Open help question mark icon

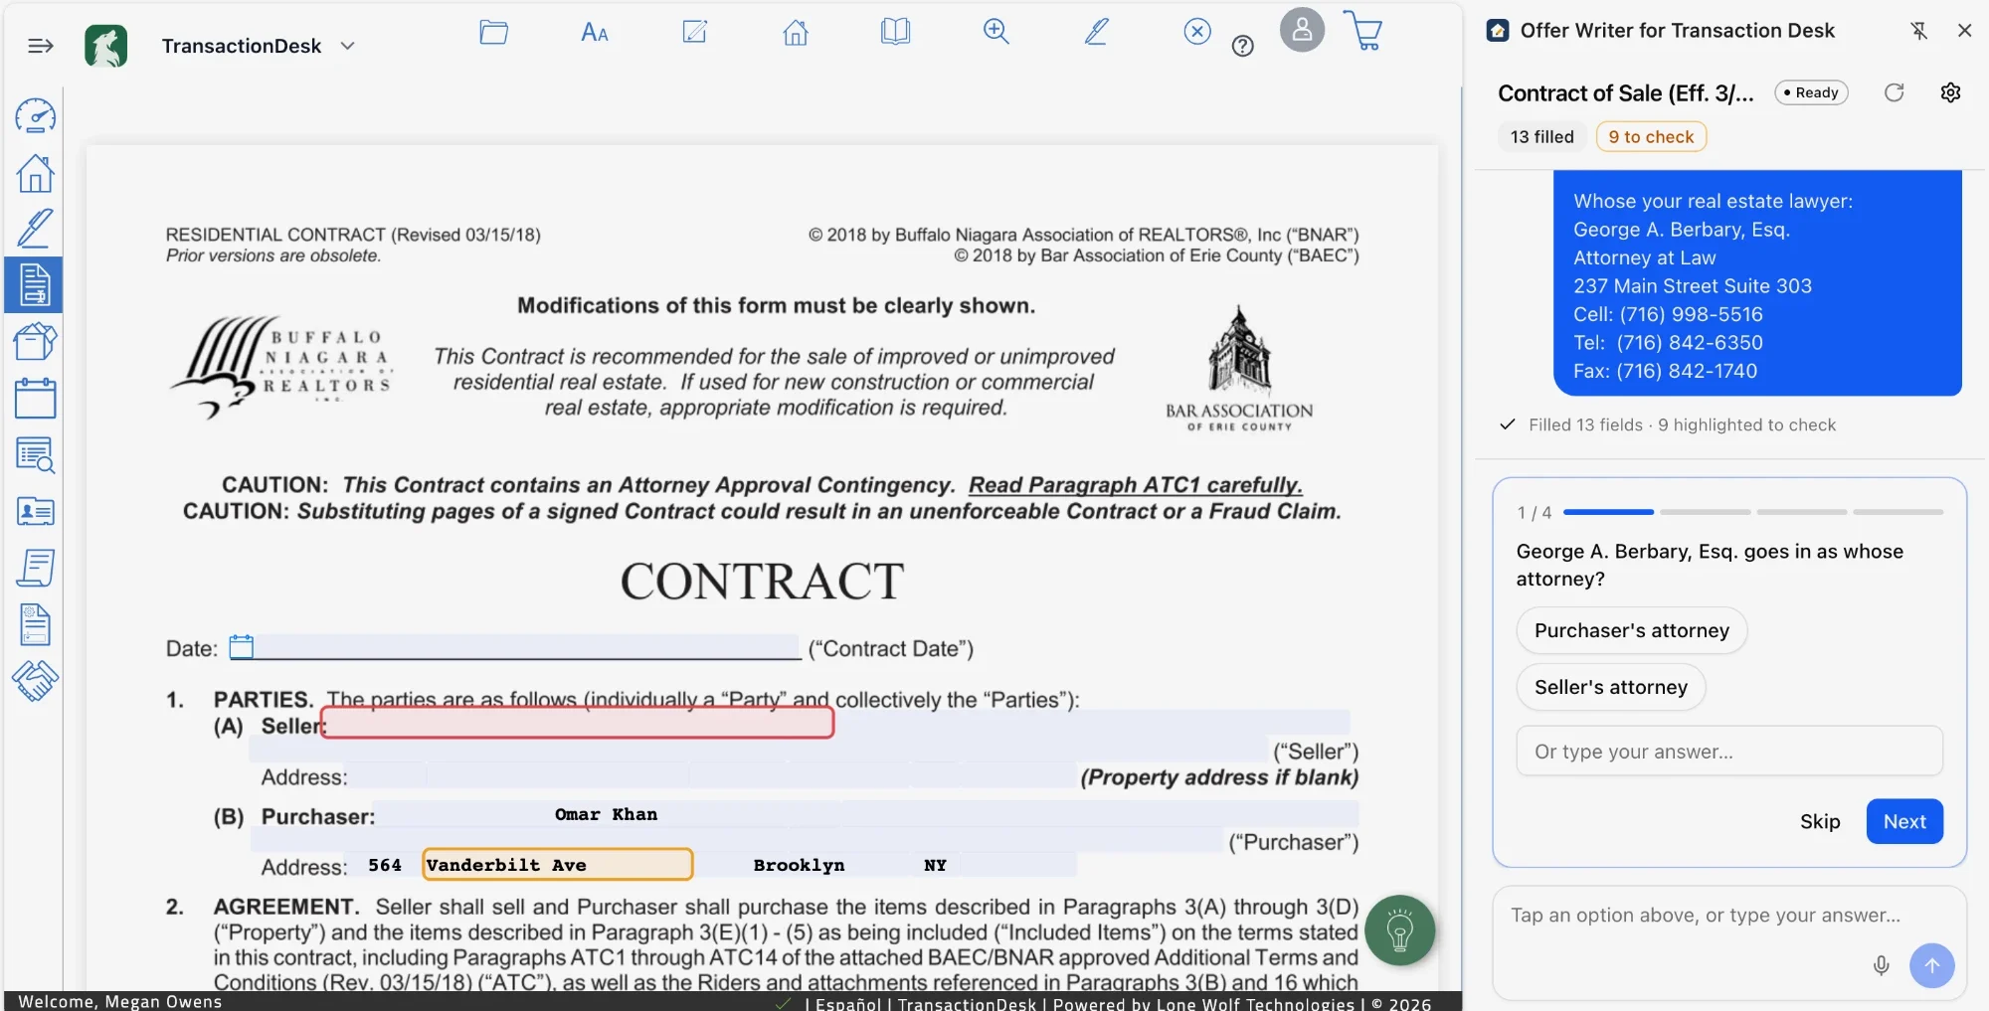[x=1242, y=46]
